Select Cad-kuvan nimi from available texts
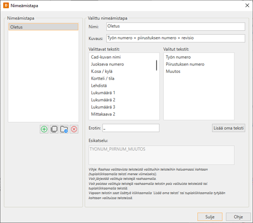Image resolution: width=253 pixels, height=223 pixels. point(106,57)
